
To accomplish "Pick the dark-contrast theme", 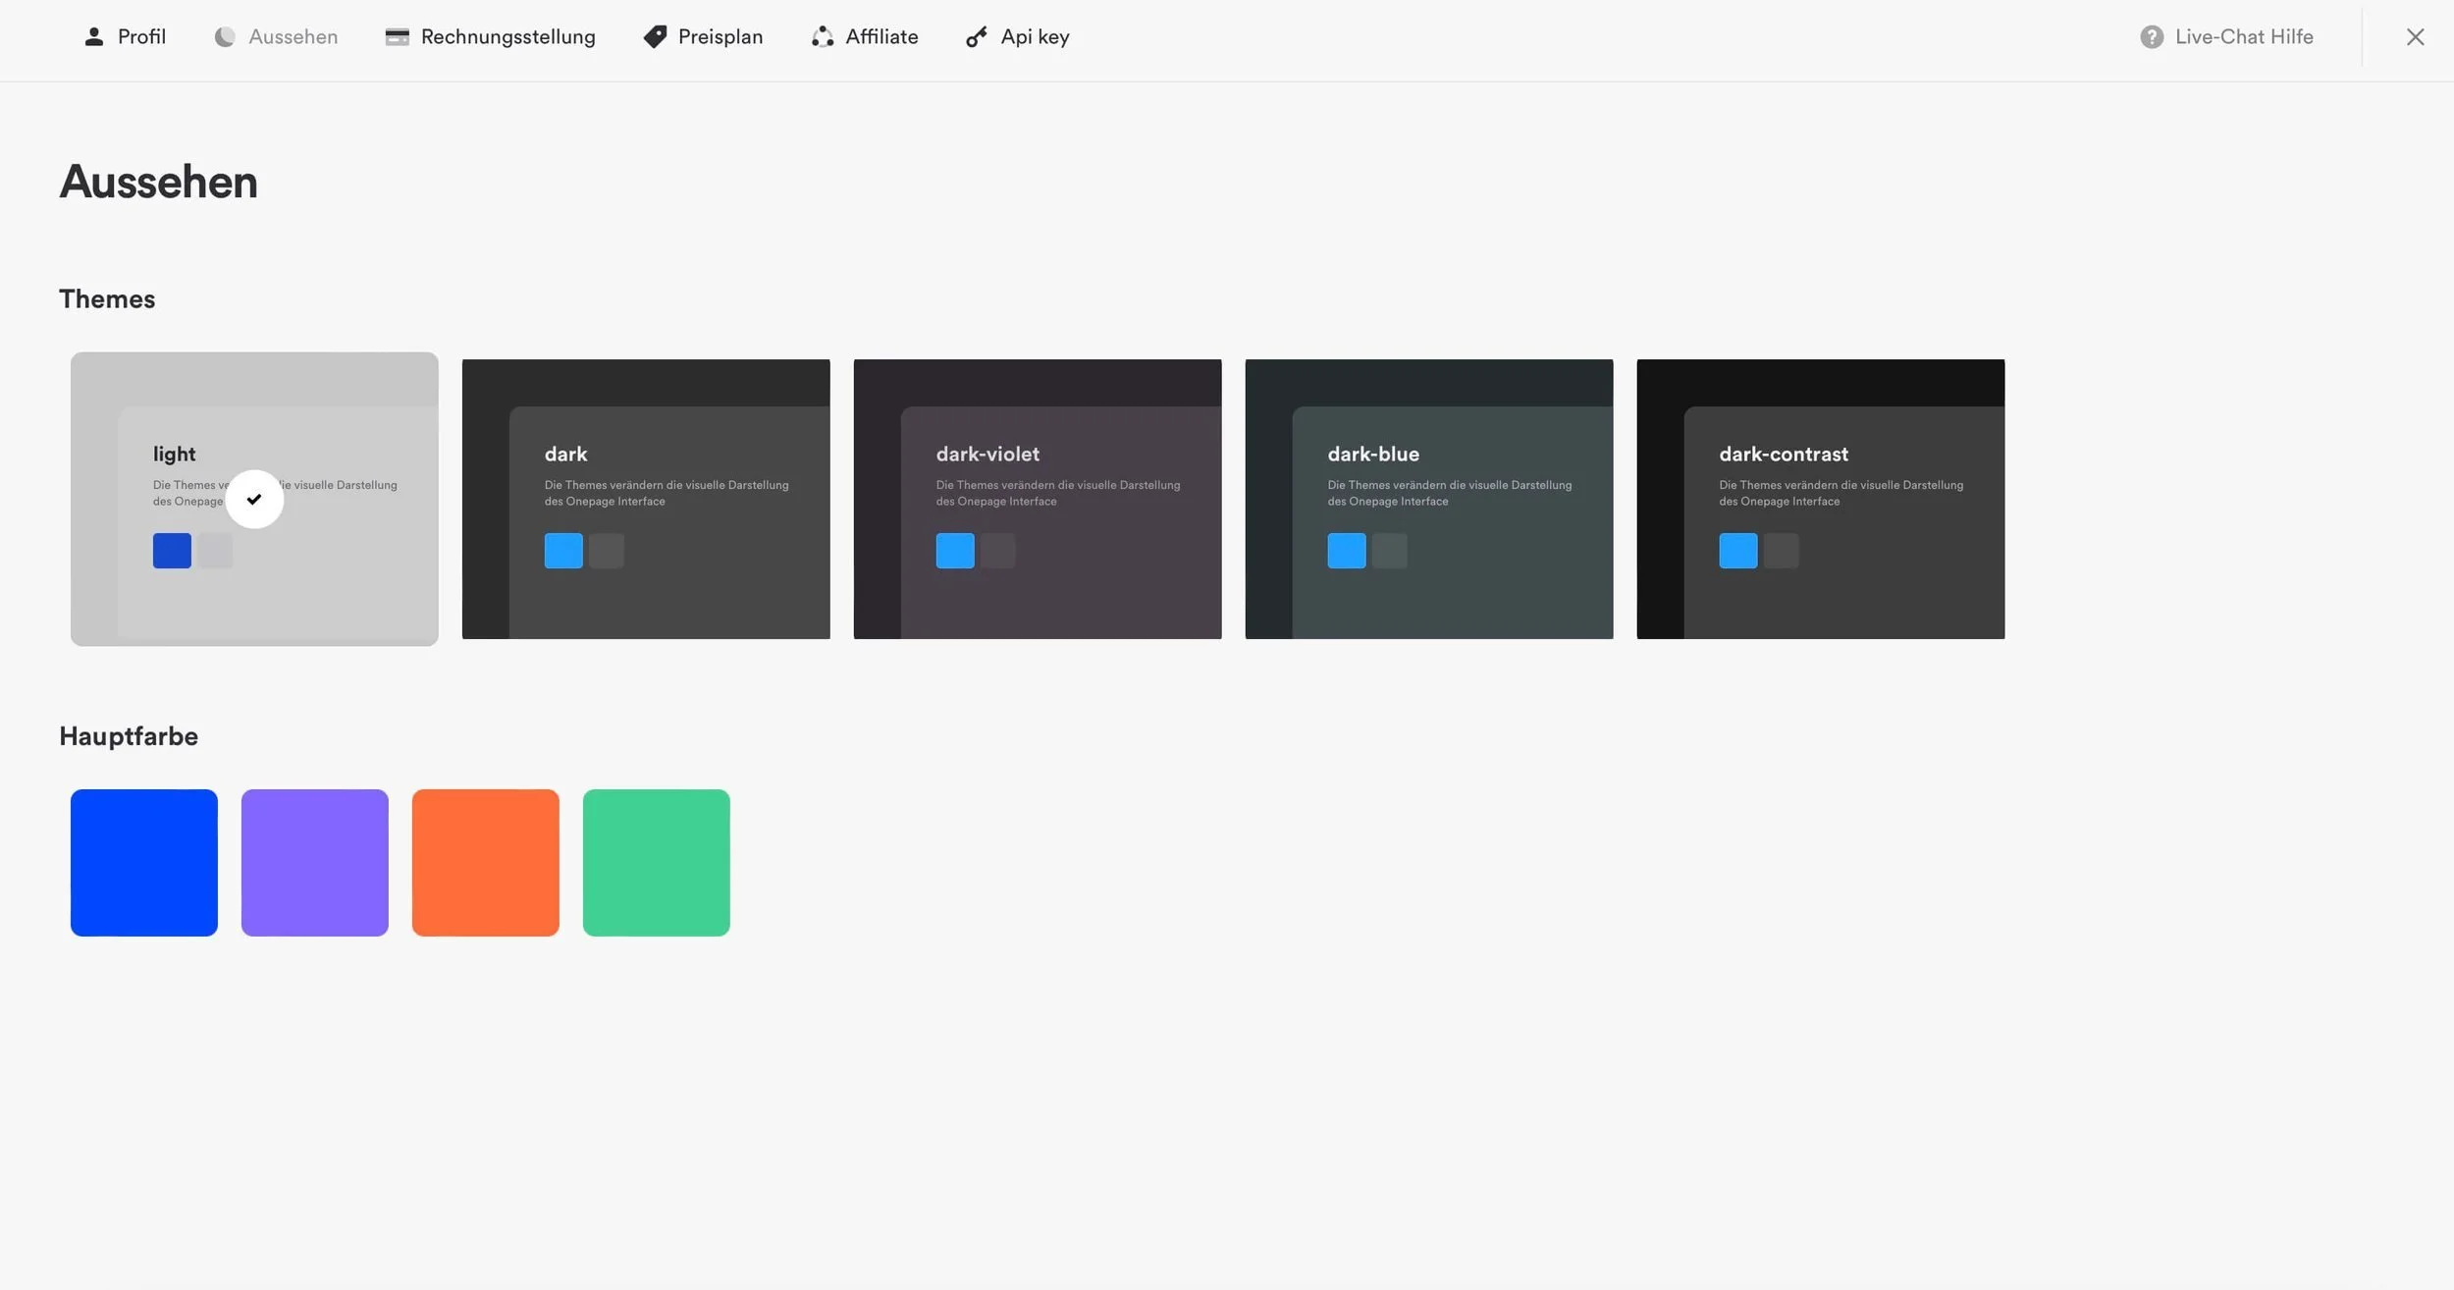I will (1821, 499).
